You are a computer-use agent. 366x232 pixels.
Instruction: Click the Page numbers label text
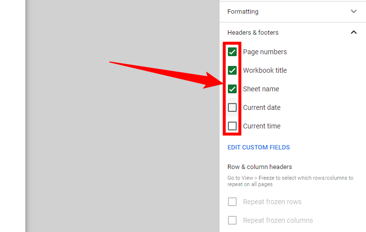coord(265,52)
